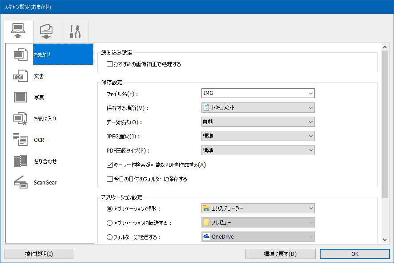
Task: Click the 標準に戻す(D) button
Action: click(x=281, y=254)
